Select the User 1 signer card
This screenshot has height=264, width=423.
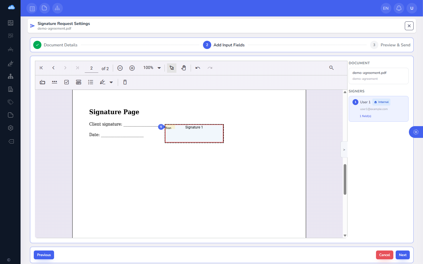point(379,109)
